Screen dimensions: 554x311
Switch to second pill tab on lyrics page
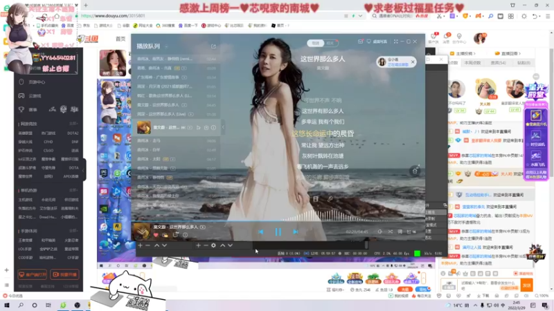point(330,43)
